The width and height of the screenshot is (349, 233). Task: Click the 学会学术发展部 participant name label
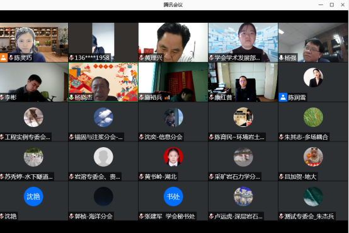pos(237,58)
